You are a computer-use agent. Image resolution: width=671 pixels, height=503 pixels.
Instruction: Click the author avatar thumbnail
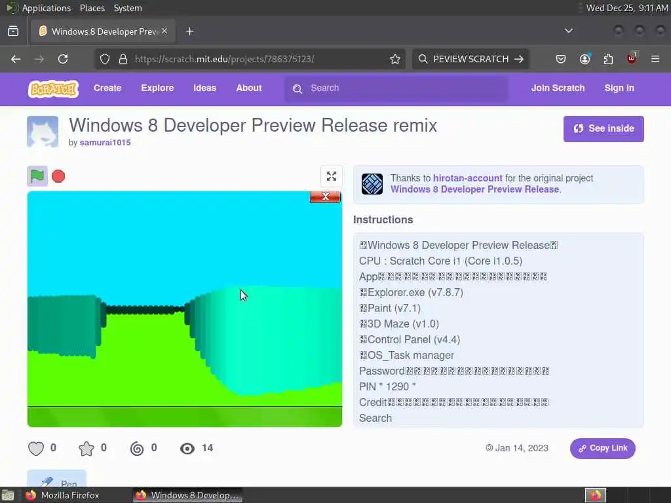(43, 132)
